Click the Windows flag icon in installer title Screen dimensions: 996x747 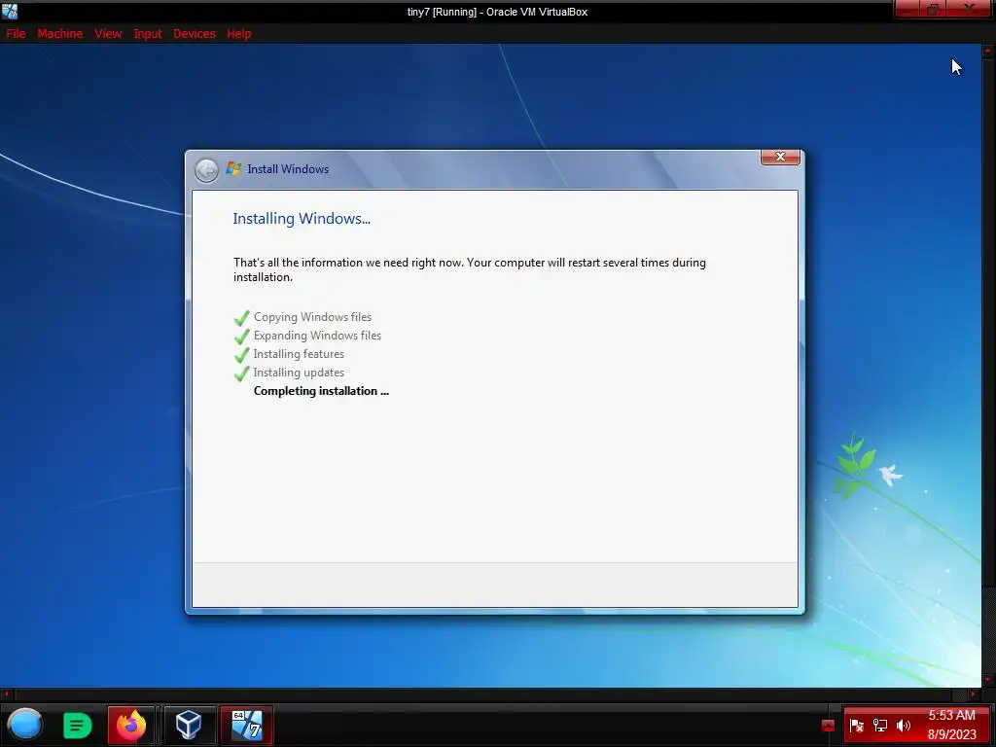(x=233, y=168)
